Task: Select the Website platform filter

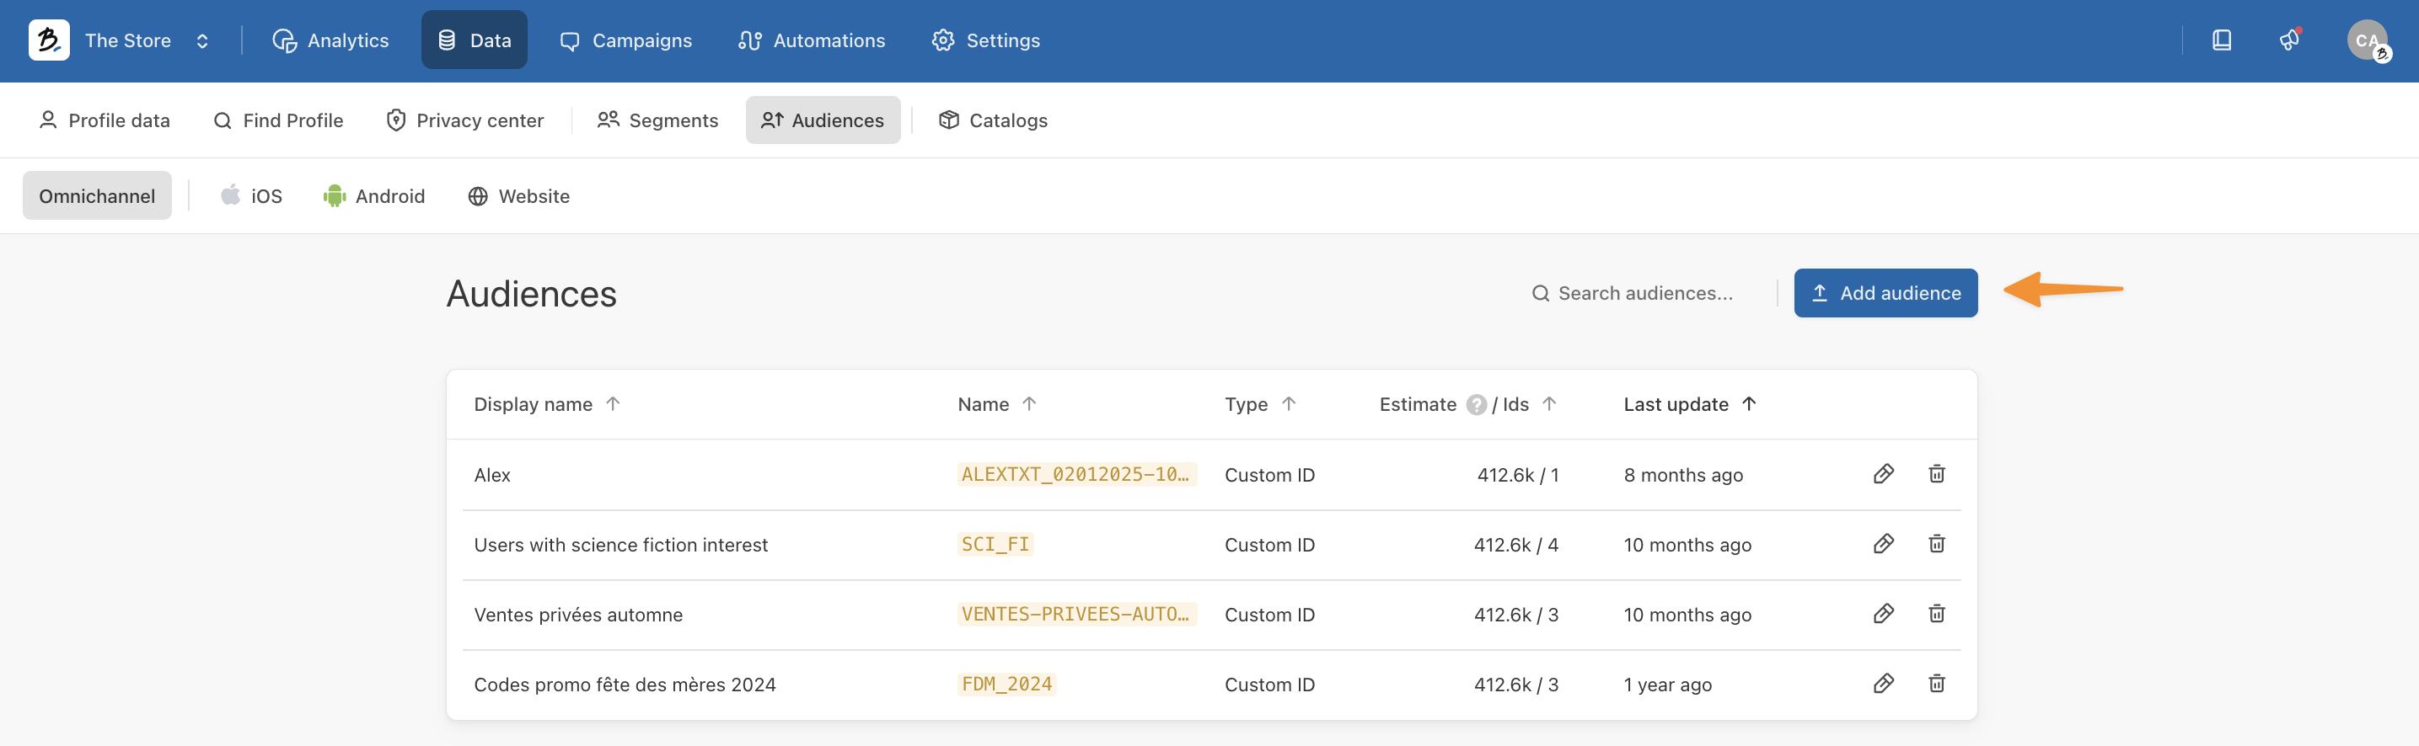Action: point(518,196)
